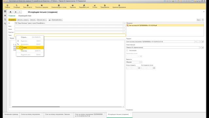Open the Покупка и продажа section
Viewport: 209px width, 118px height.
pyautogui.click(x=41, y=6)
